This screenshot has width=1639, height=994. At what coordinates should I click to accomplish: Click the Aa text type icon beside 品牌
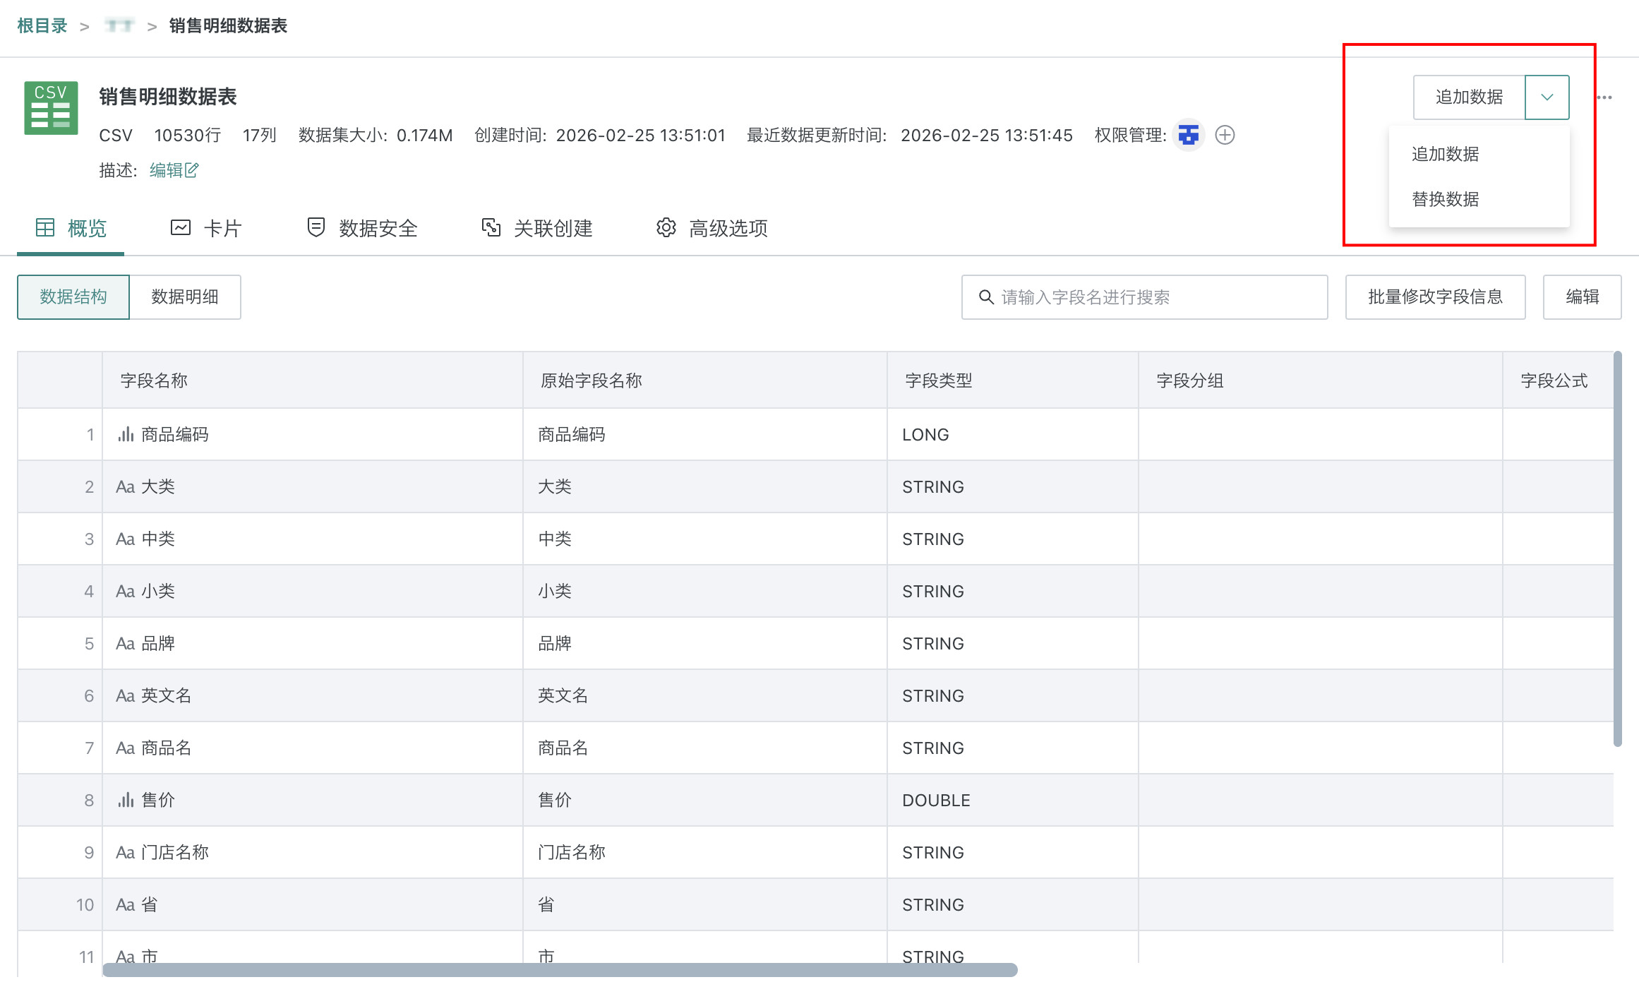tap(125, 644)
